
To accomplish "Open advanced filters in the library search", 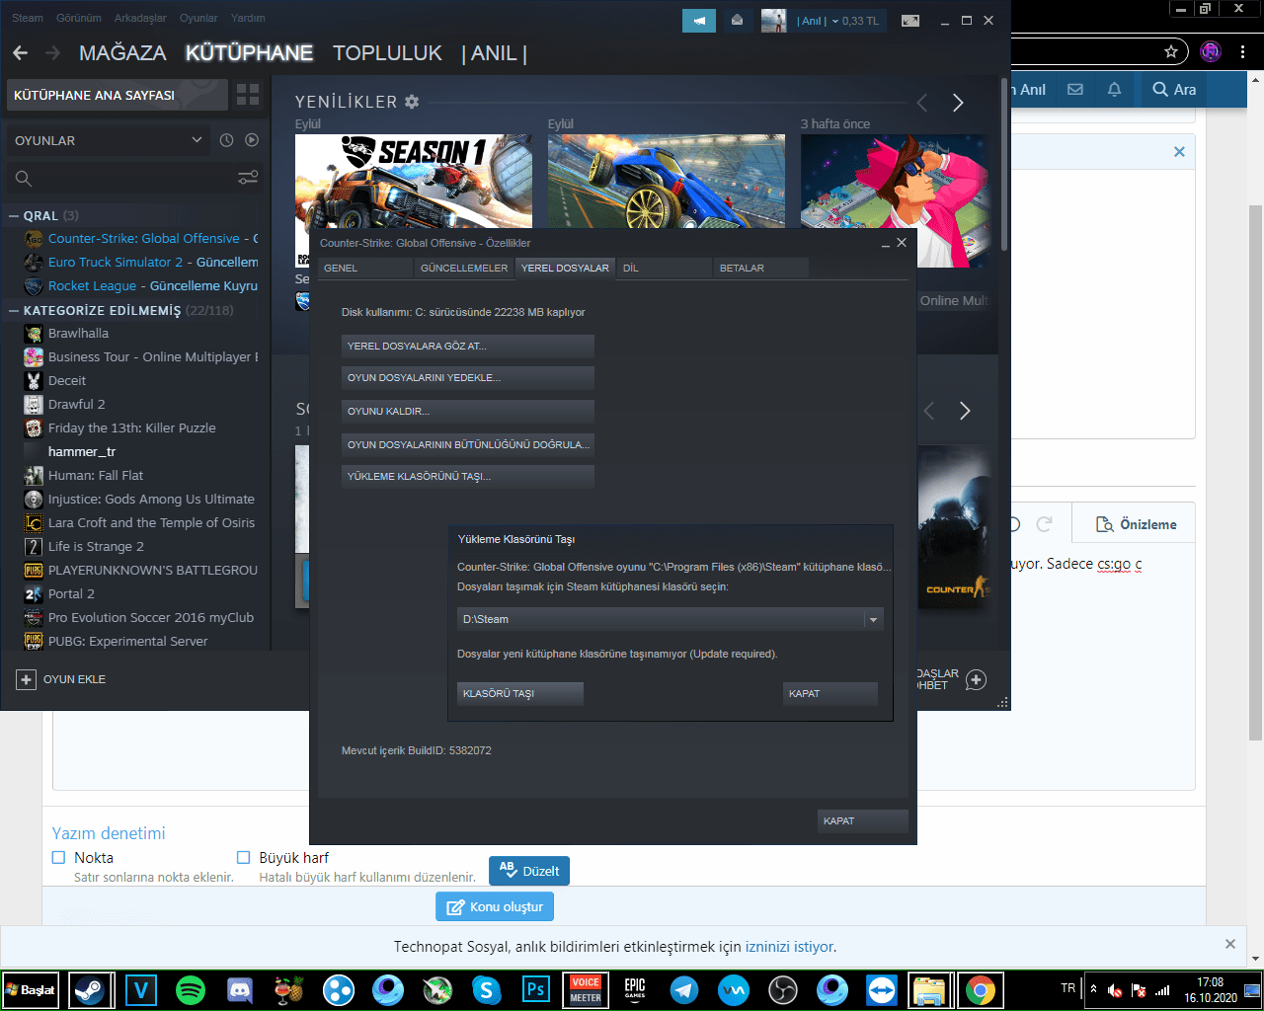I will (x=248, y=178).
